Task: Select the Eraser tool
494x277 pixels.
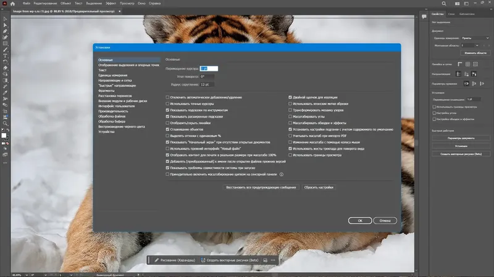Action: (x=5, y=68)
